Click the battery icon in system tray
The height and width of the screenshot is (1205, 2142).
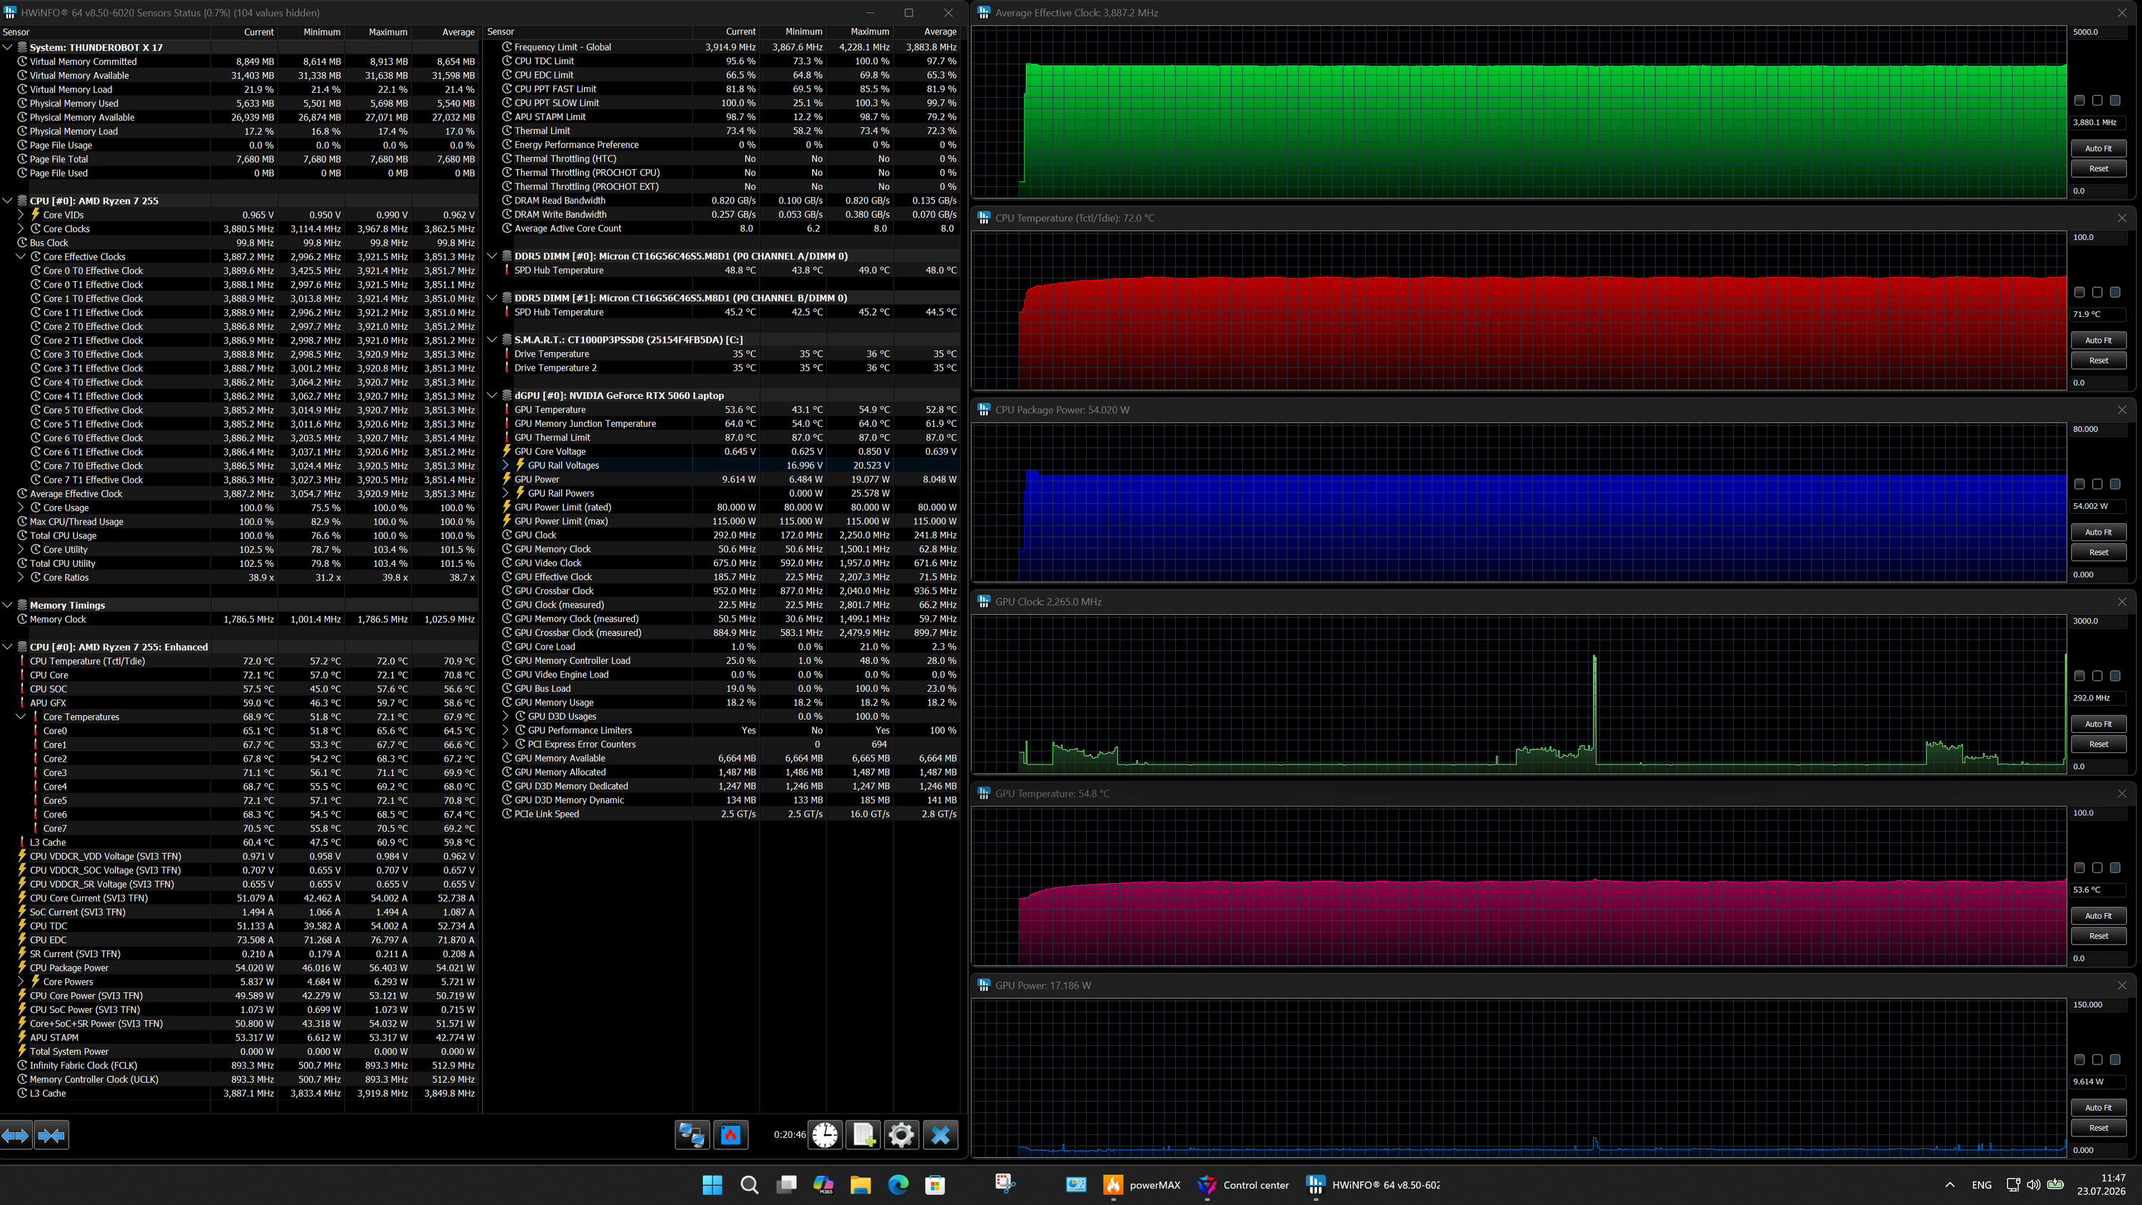pos(2056,1185)
